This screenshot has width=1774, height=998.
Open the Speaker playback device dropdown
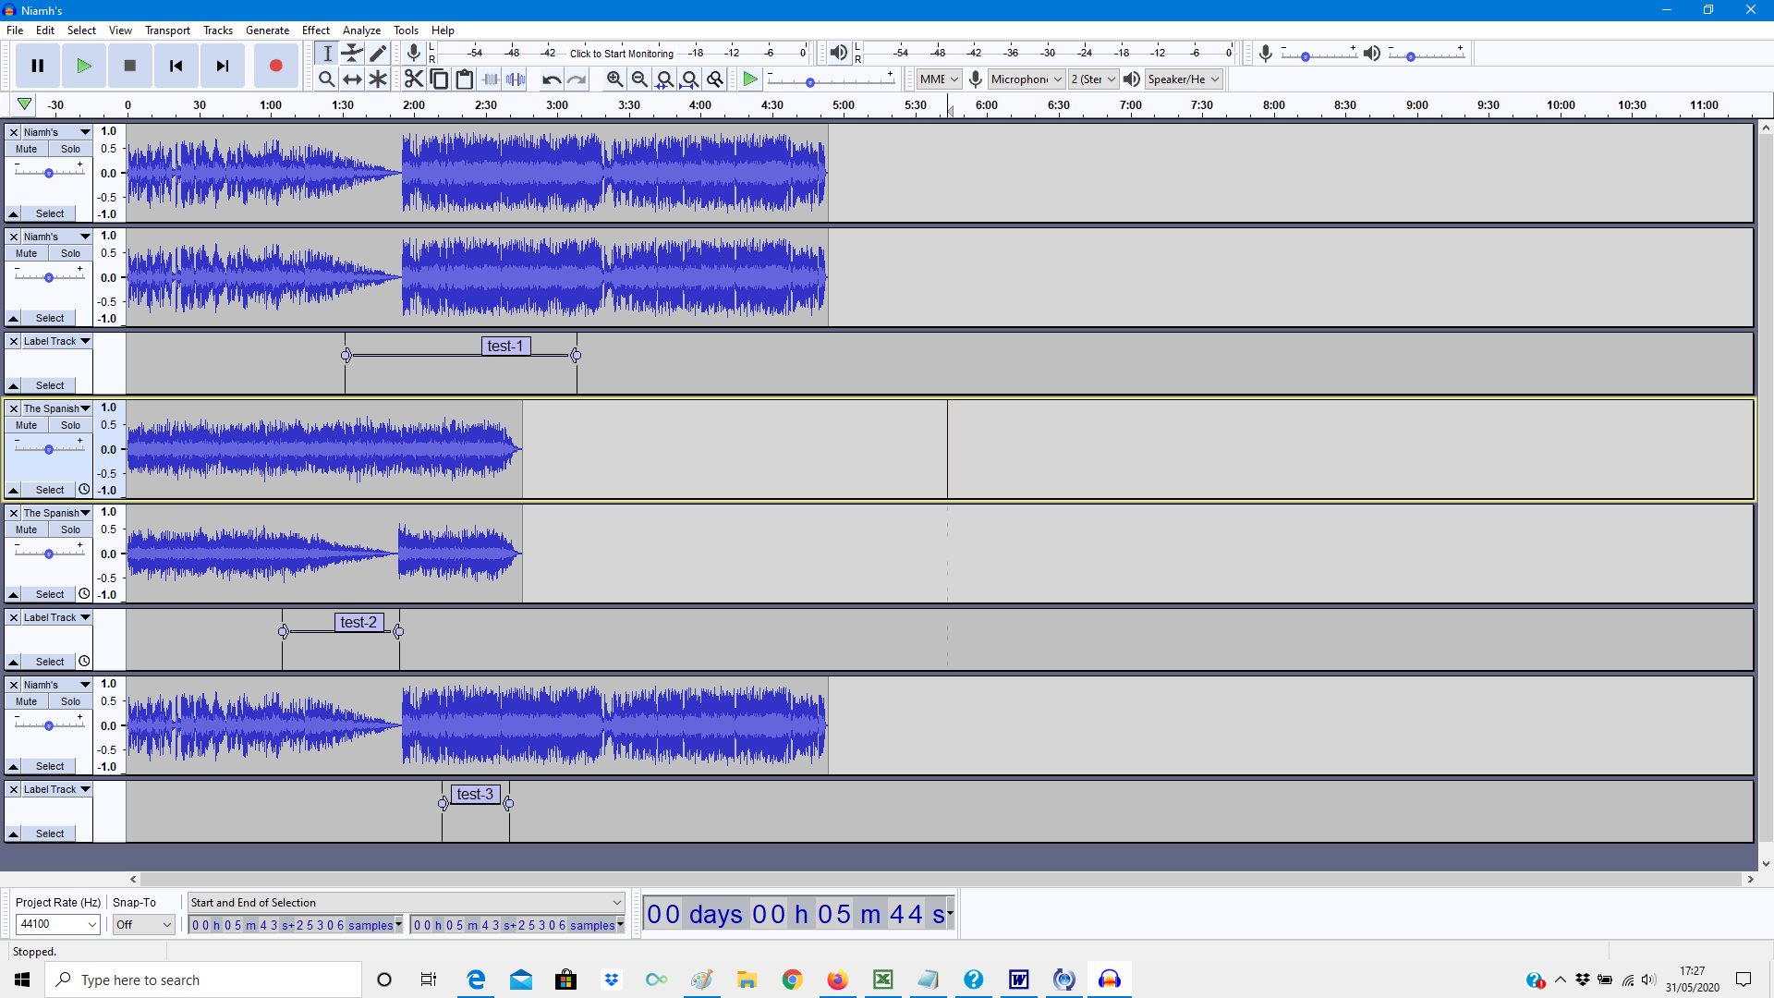coord(1184,79)
